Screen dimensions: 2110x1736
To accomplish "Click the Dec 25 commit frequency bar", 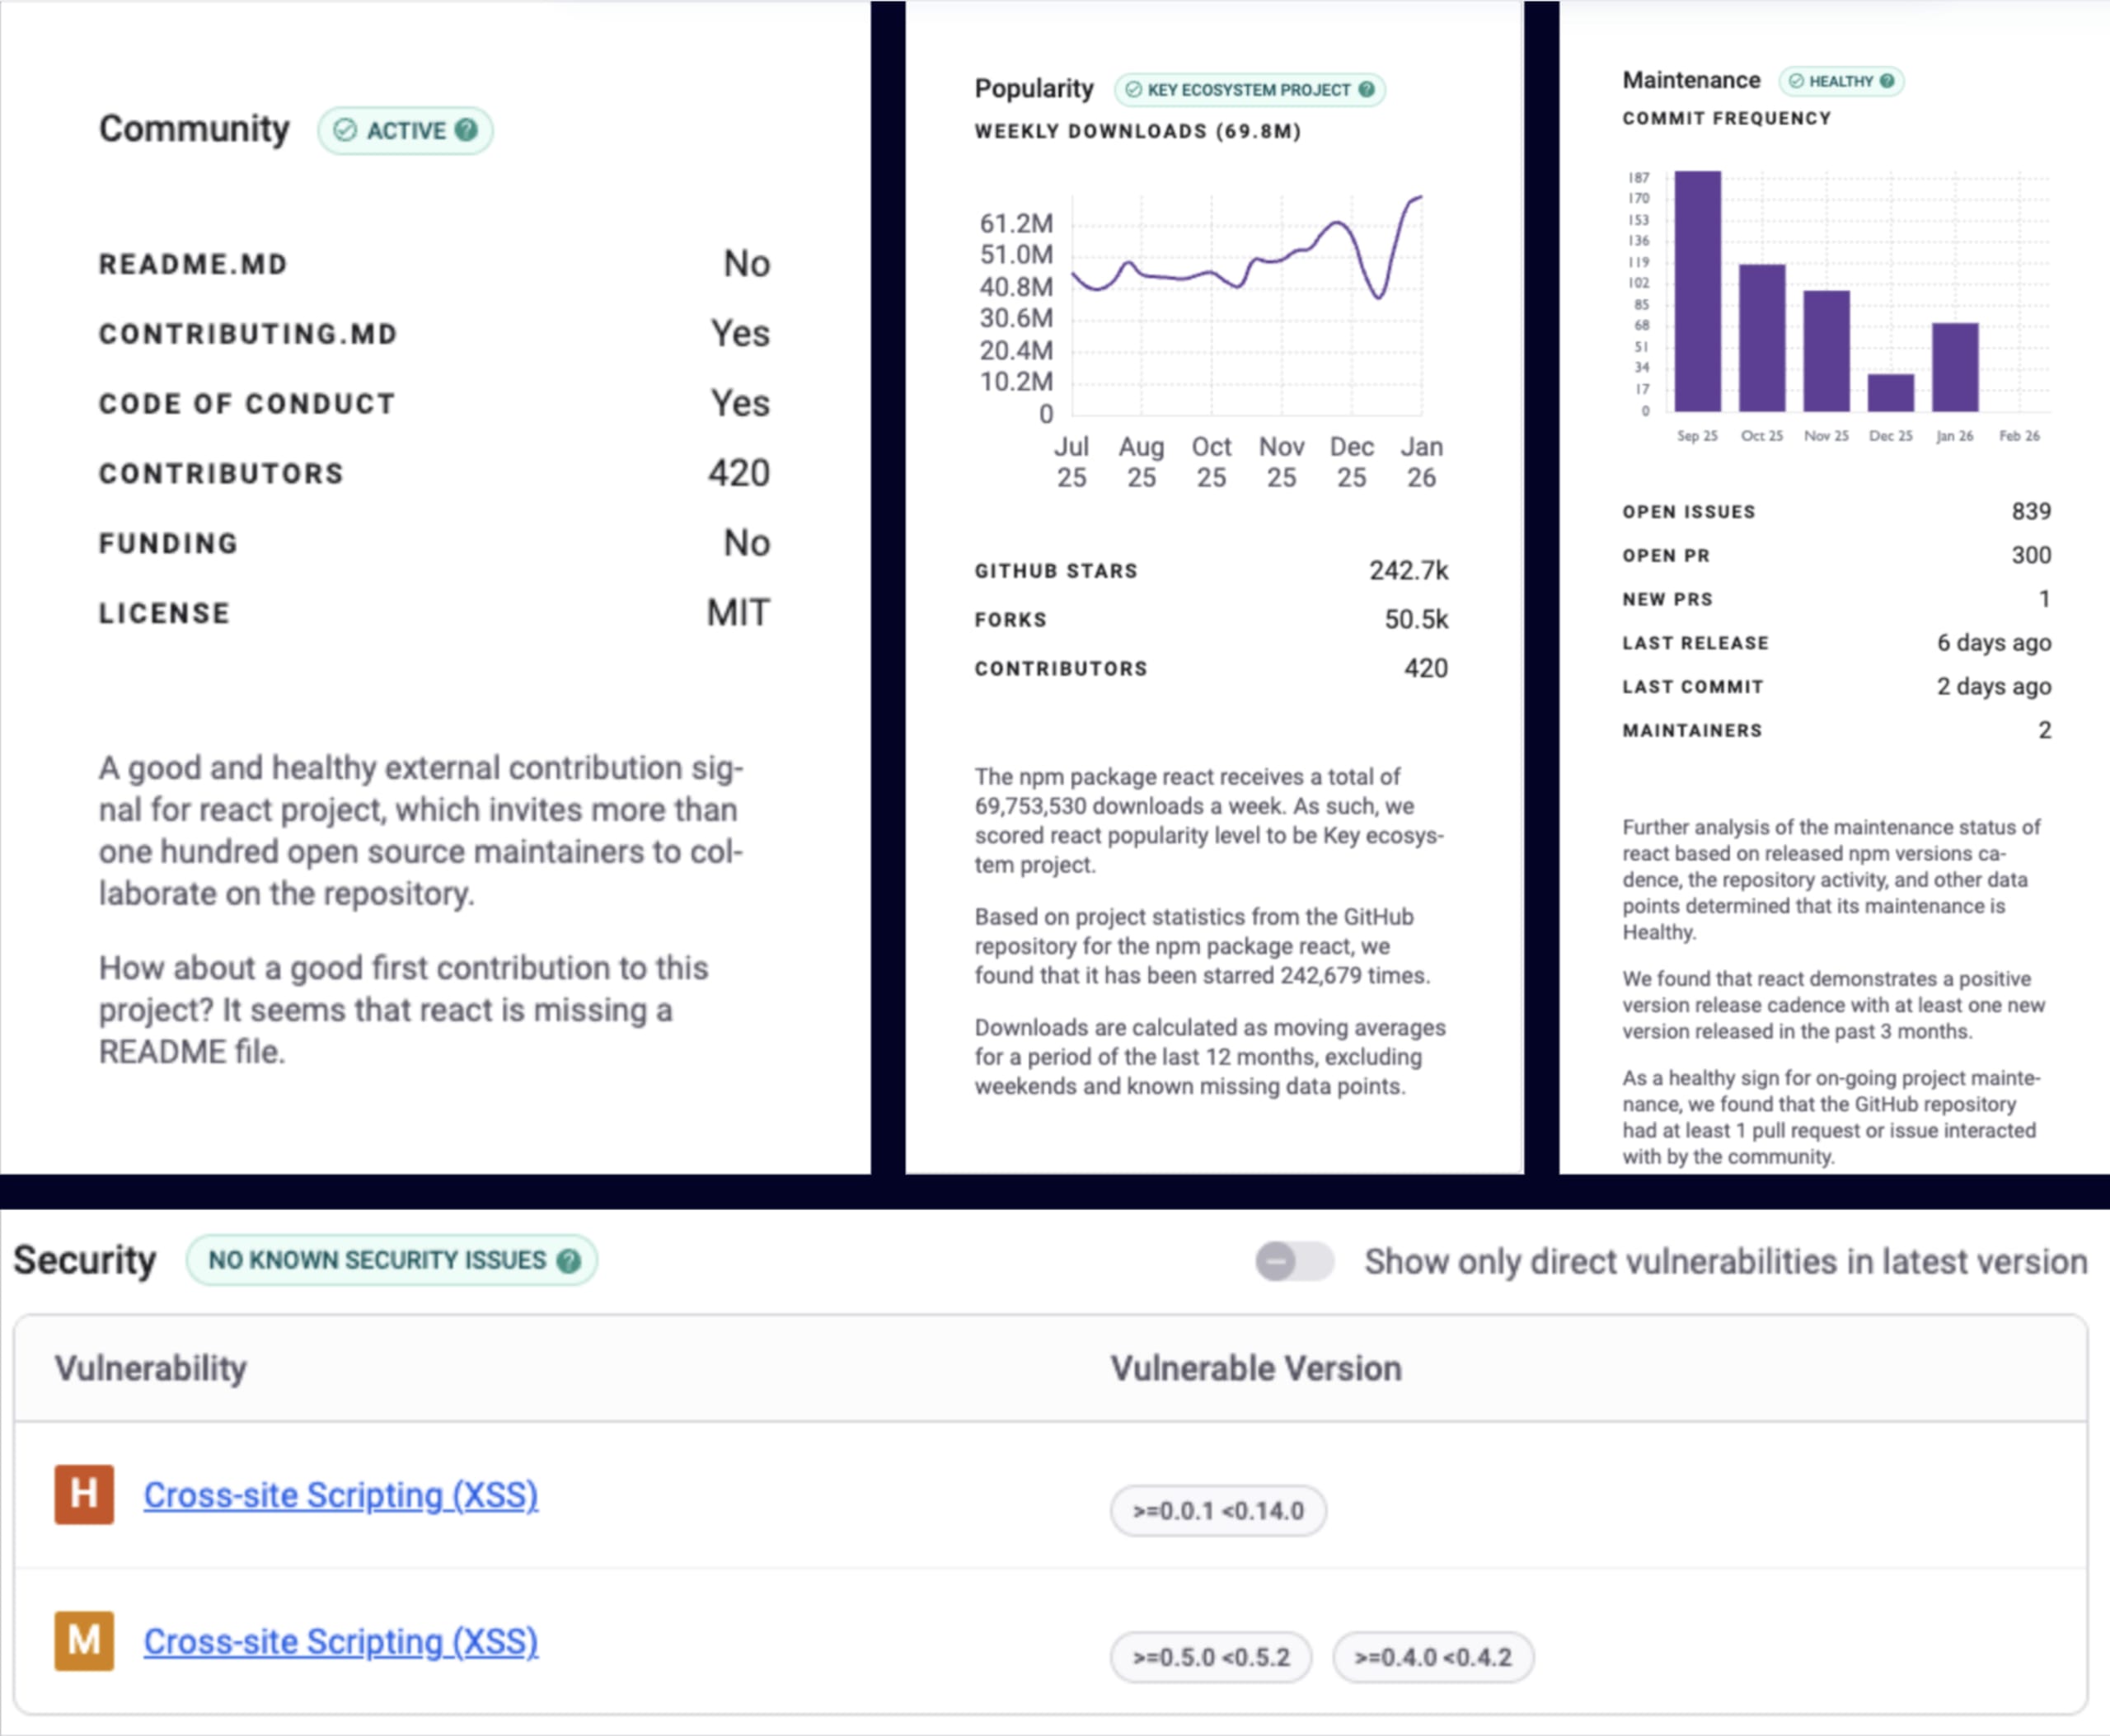I will 1890,393.
